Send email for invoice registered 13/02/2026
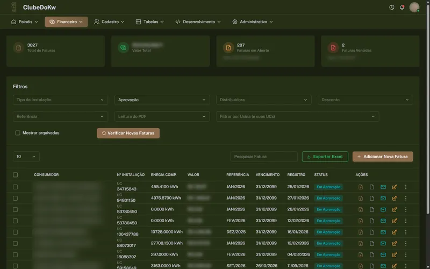The image size is (430, 269). tap(383, 221)
